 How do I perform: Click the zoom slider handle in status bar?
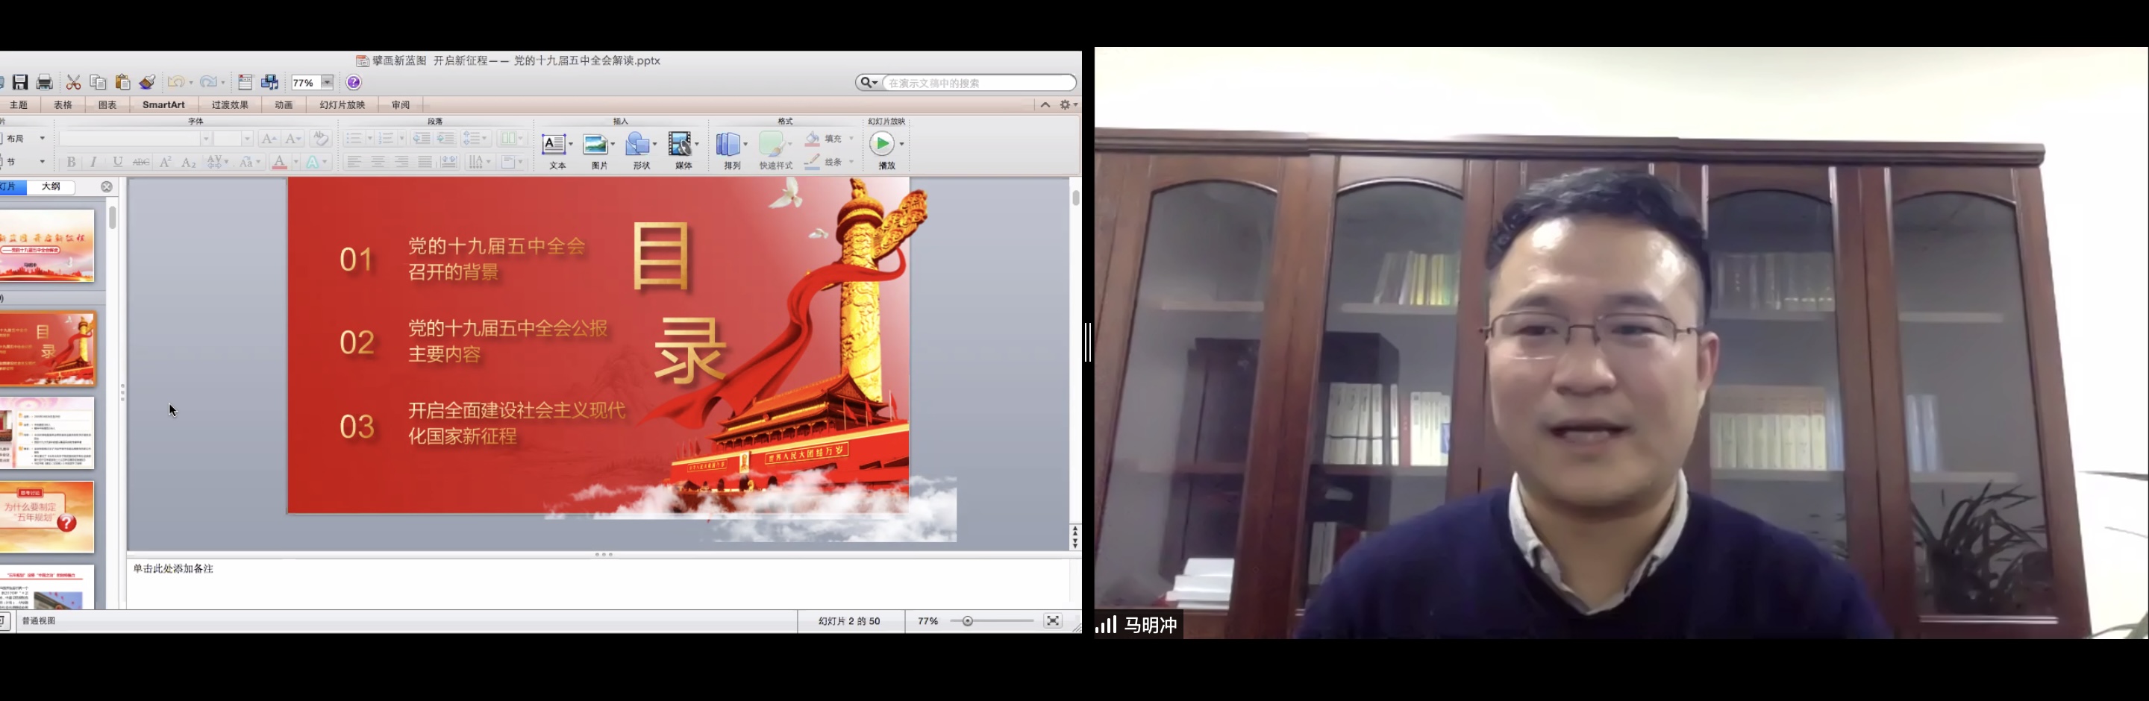tap(968, 621)
